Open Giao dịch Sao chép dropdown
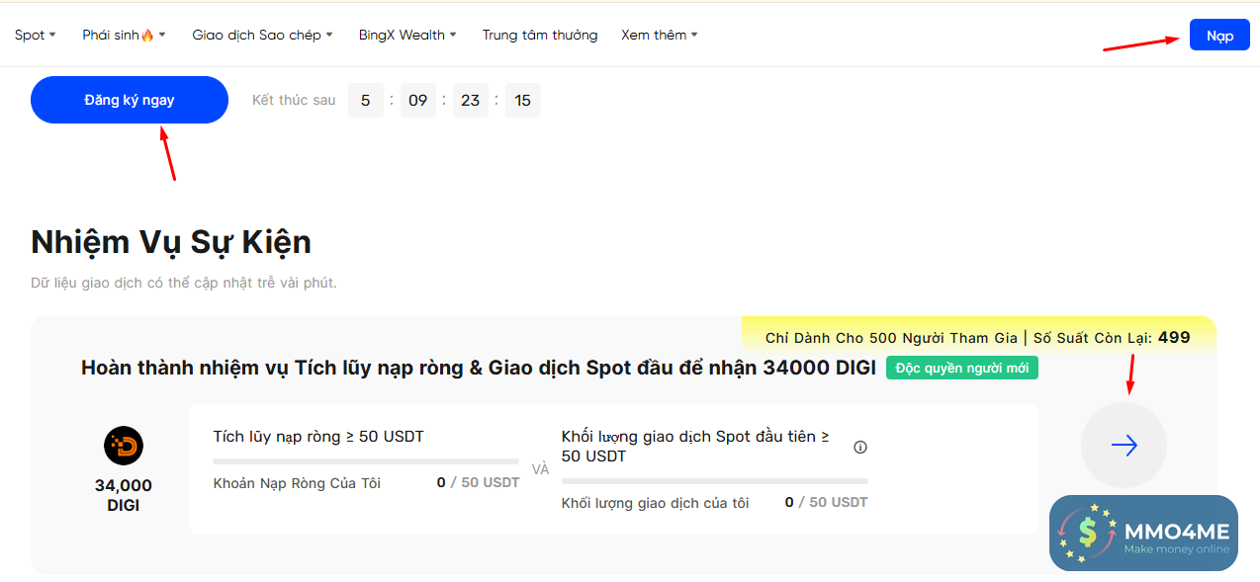Screen dimensions: 1260x582 pos(262,35)
